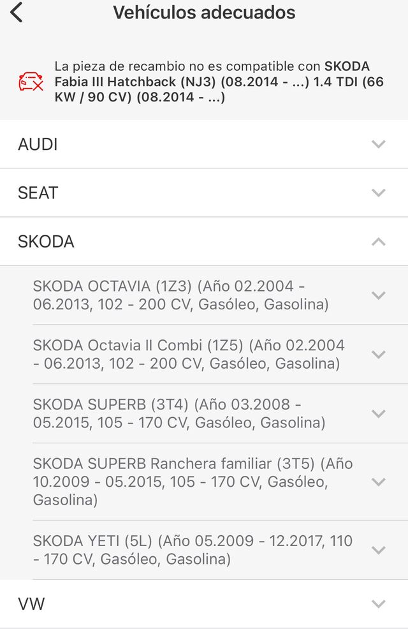This screenshot has width=408, height=629.
Task: Open the SUPERB Ranchera familiar (3T5) chevron
Action: pos(379,482)
